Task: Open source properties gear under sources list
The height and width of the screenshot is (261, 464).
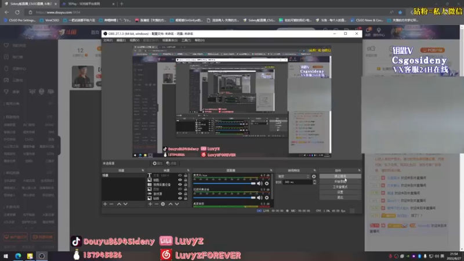Action: [x=163, y=204]
